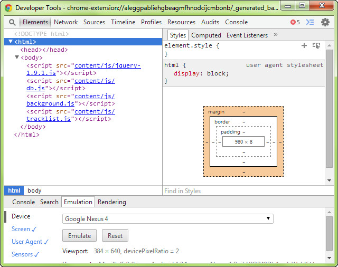Select the head element row
The height and width of the screenshot is (267, 338).
point(44,50)
